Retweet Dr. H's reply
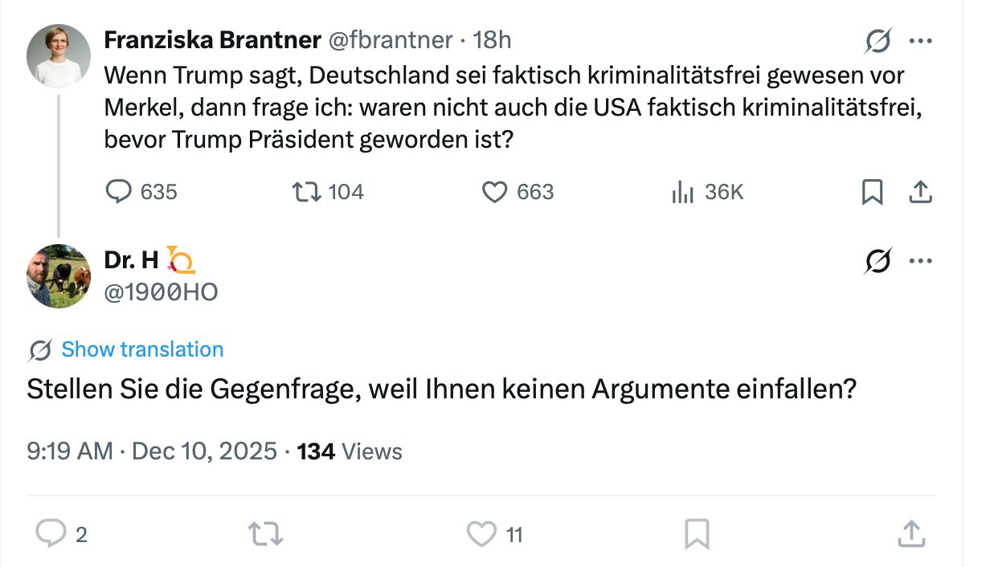This screenshot has height=567, width=982. [265, 533]
